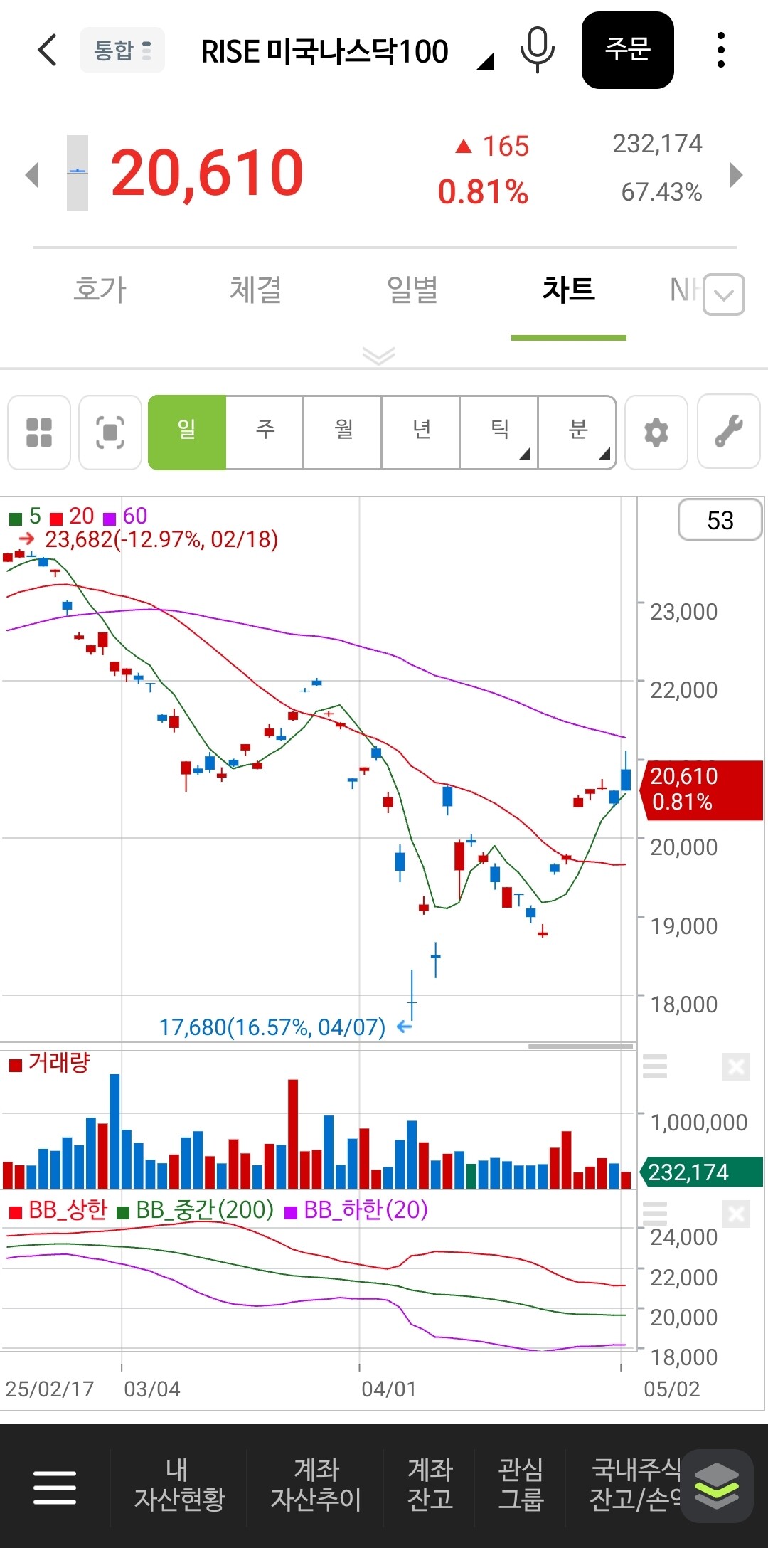The image size is (768, 1548).
Task: Tap the green 5-day MA legend
Action: pyautogui.click(x=26, y=516)
